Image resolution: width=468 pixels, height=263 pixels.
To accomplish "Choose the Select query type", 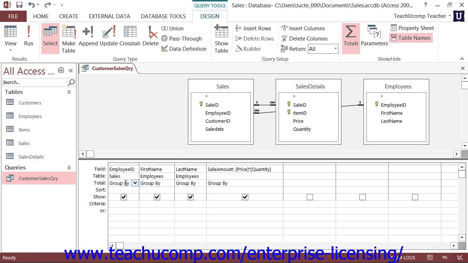I will click(50, 39).
